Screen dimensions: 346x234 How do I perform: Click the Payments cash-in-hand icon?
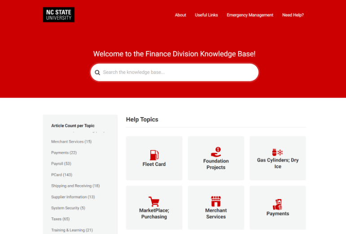278,204
